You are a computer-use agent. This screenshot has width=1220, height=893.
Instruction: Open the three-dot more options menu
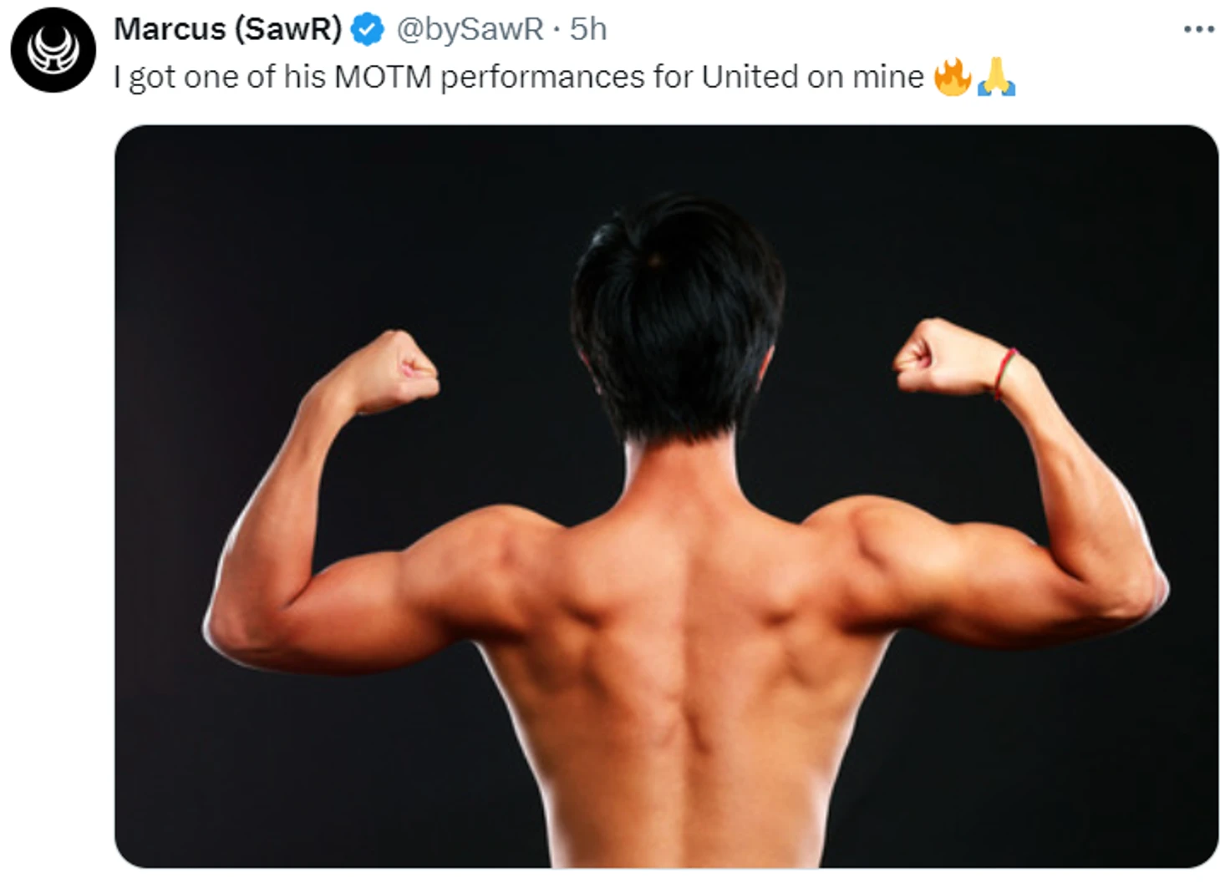(1198, 29)
